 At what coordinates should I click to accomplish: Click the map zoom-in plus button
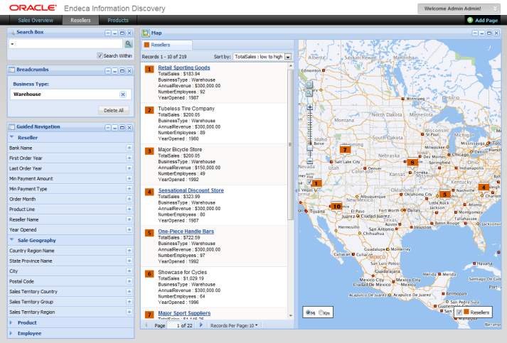(x=309, y=107)
